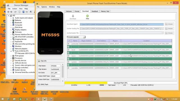Screen dimensions: 180x101
Task: Open the Flash Tool Options menu
Action: tap(44, 7)
